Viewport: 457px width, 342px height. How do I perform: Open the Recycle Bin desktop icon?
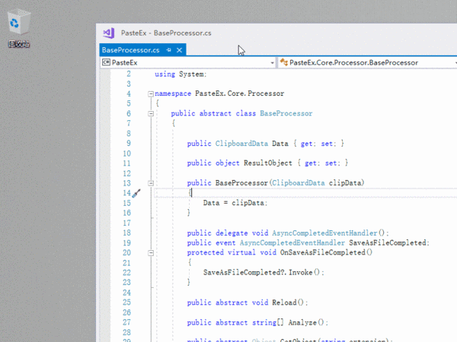[x=18, y=29]
